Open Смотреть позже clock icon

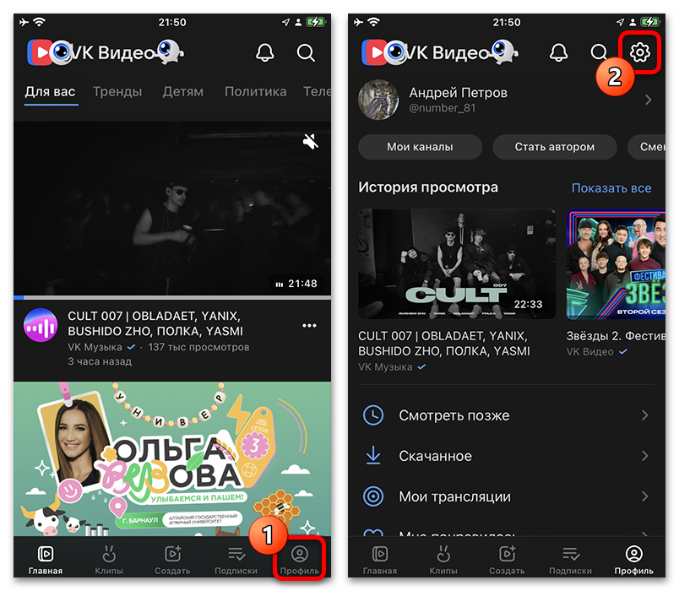(372, 415)
